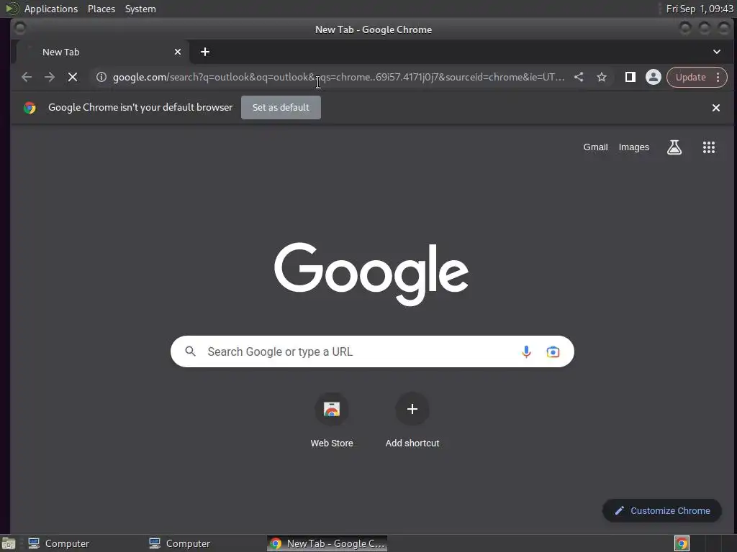
Task: Focus the address bar URL
Action: click(338, 77)
